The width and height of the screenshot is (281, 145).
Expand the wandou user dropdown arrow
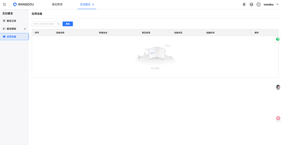(278, 4)
